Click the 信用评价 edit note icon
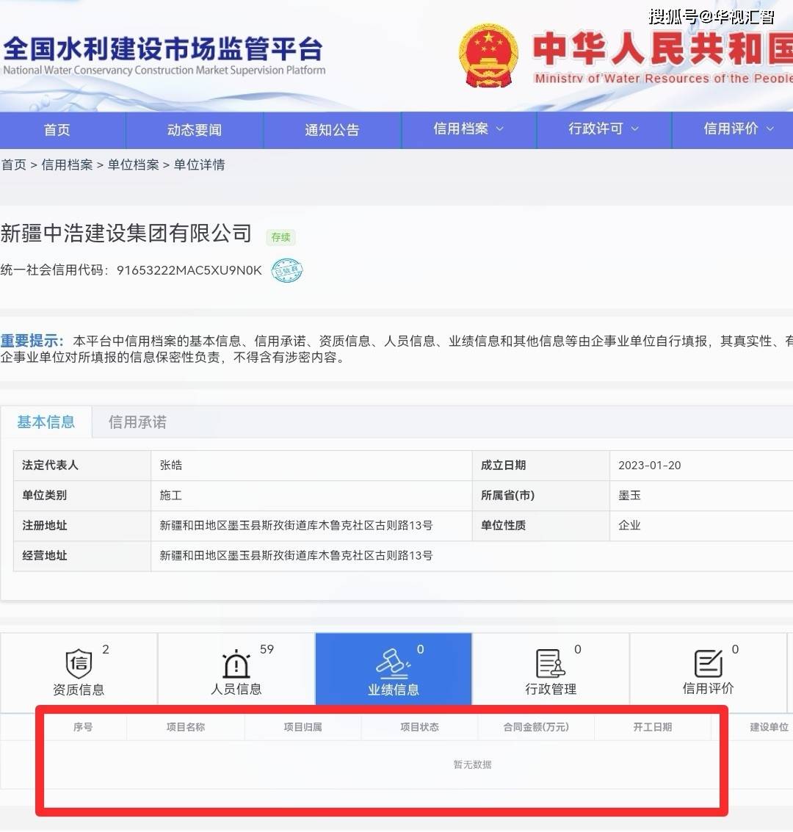 (x=708, y=663)
